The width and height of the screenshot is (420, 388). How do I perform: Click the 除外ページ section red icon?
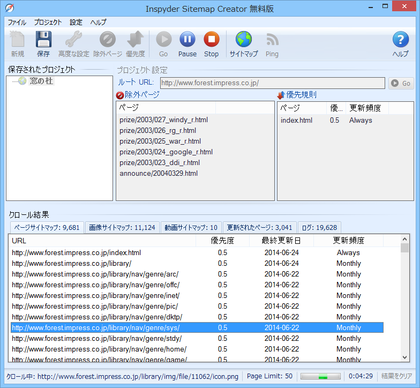120,95
